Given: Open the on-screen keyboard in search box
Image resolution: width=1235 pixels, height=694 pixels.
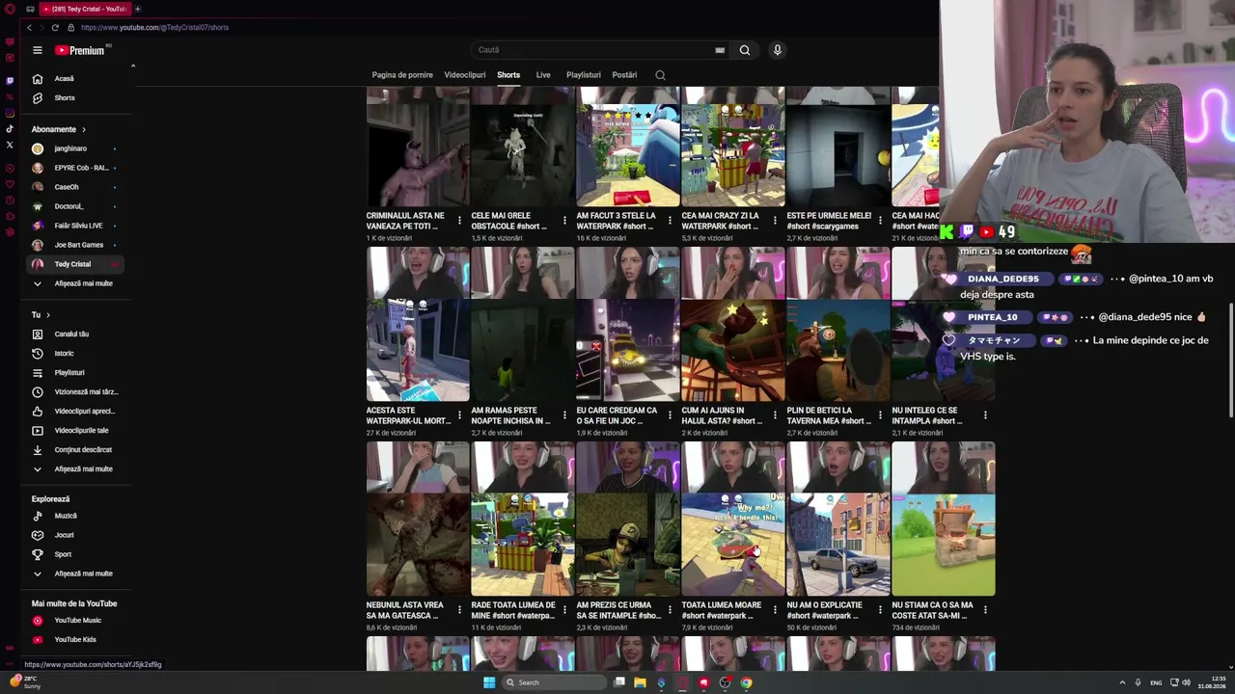Looking at the screenshot, I should click(720, 50).
